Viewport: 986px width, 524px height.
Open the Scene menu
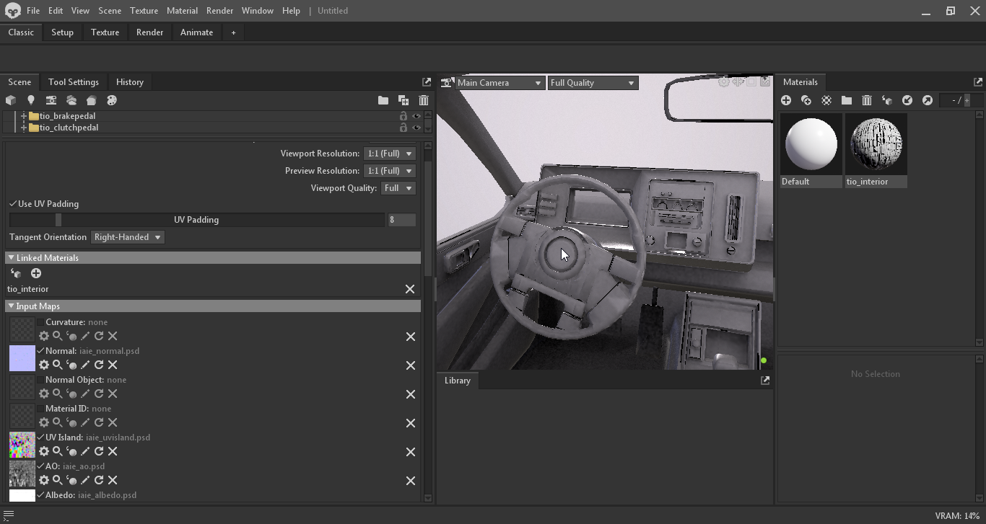click(x=110, y=11)
